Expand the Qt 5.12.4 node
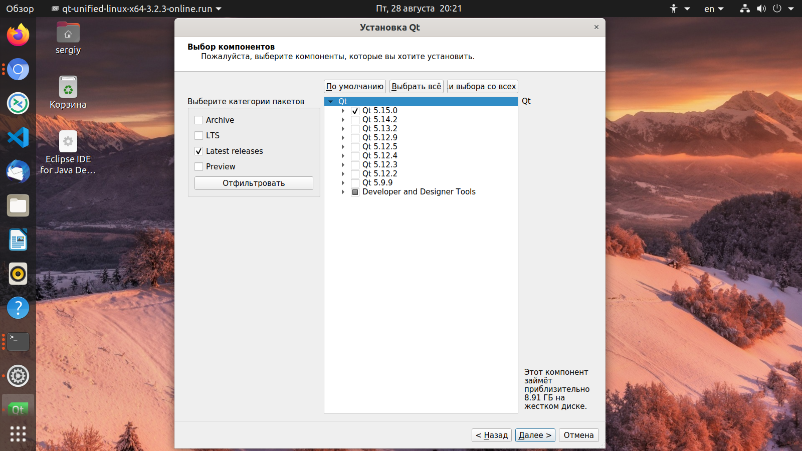The image size is (802, 451). (343, 156)
